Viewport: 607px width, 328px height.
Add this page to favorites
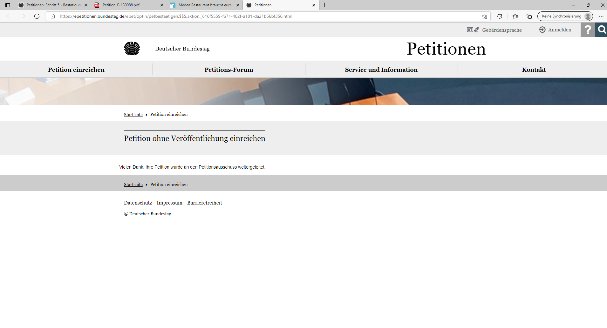point(484,16)
